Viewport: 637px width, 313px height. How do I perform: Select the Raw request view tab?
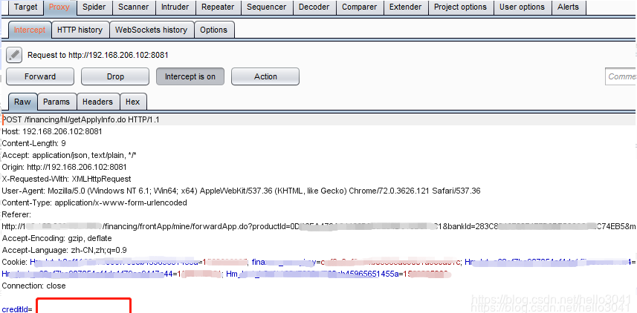tap(22, 102)
